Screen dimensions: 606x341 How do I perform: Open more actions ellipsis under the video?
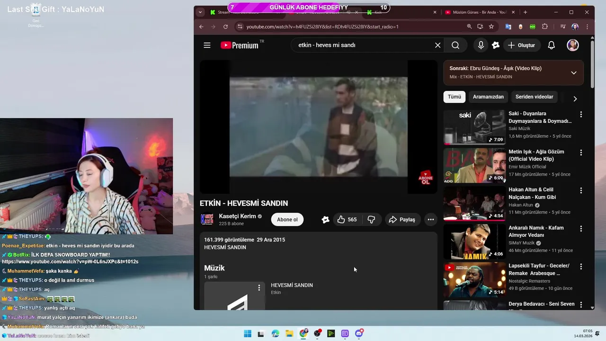tap(430, 220)
